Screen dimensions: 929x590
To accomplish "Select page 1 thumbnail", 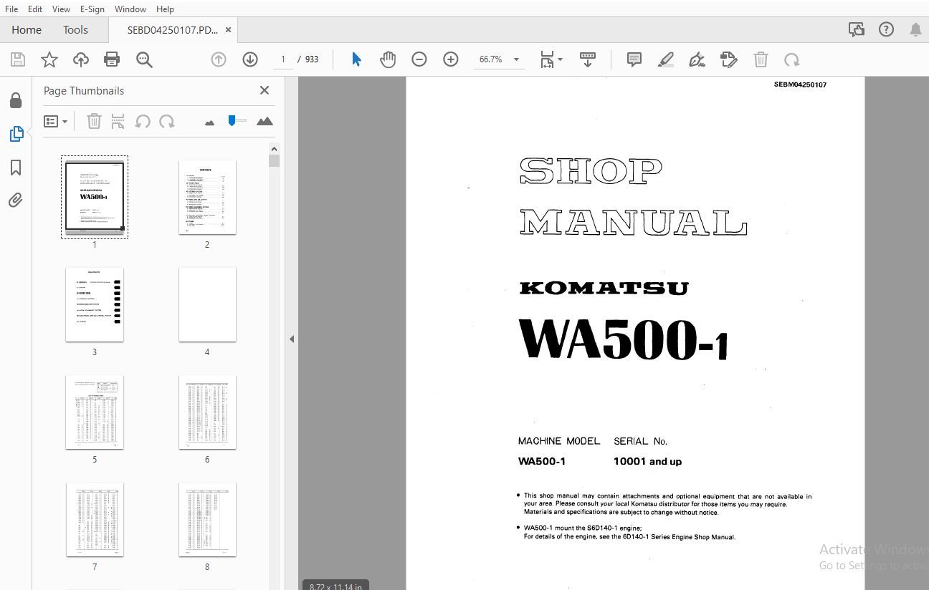I will (95, 197).
